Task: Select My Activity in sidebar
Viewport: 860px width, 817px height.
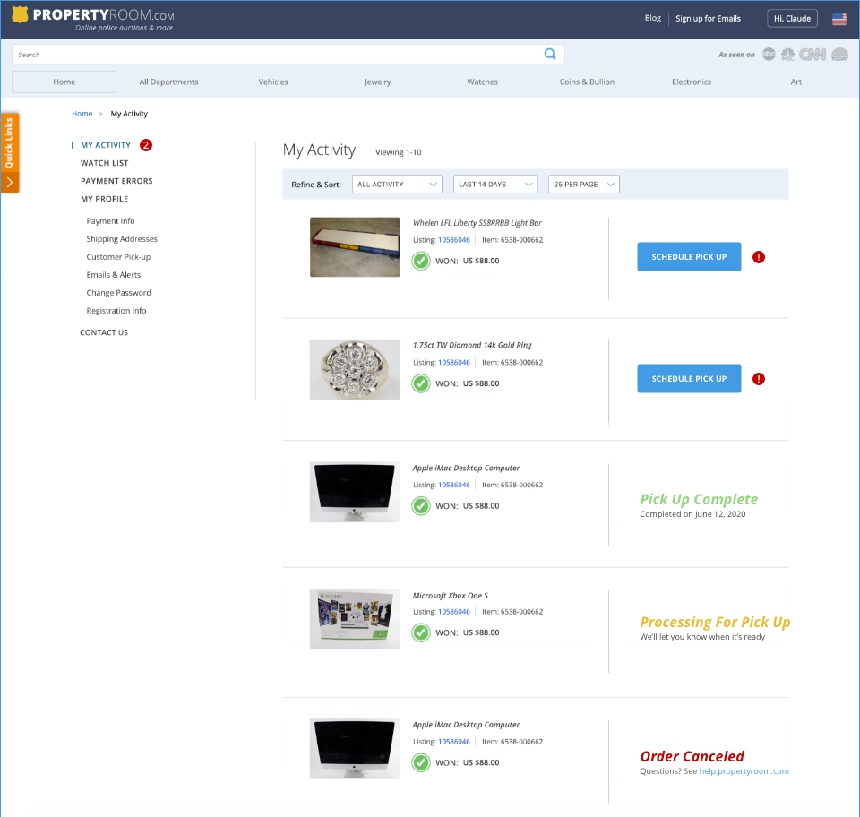Action: tap(106, 145)
